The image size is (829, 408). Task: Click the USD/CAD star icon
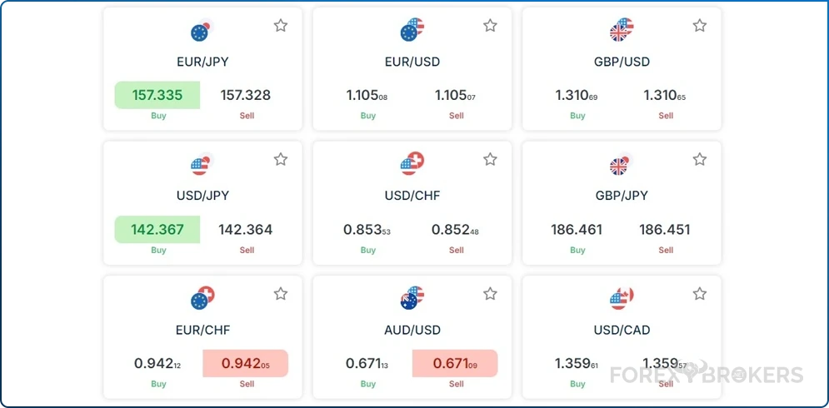(700, 294)
